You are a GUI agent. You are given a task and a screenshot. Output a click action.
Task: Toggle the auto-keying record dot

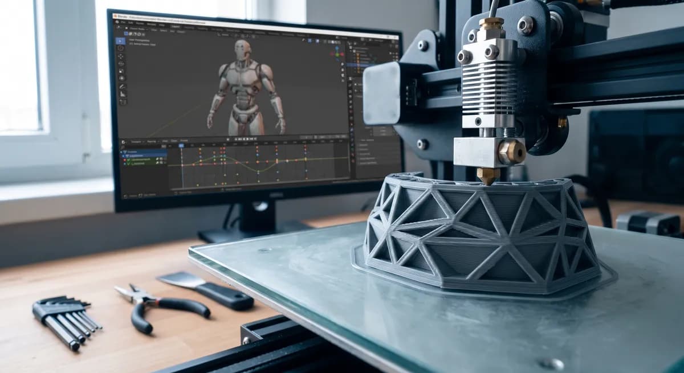point(228,140)
